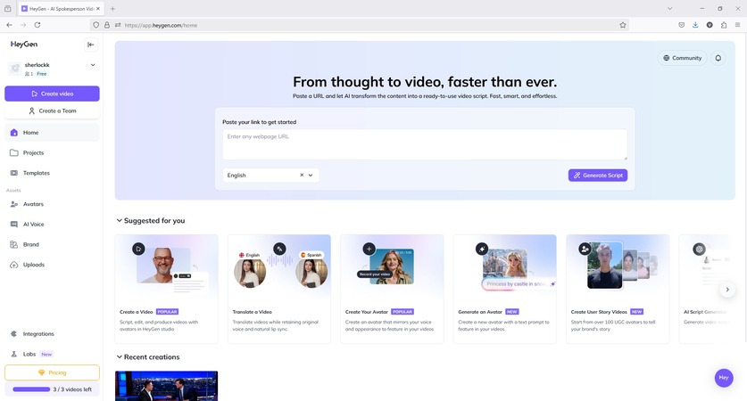Image resolution: width=747 pixels, height=401 pixels.
Task: Click the sherlockk workspace avatar icon
Action: pos(15,69)
